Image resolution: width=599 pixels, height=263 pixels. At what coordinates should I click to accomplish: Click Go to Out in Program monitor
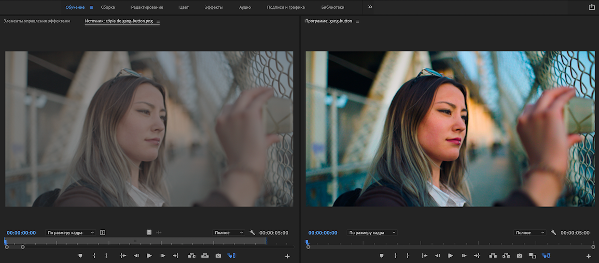477,256
